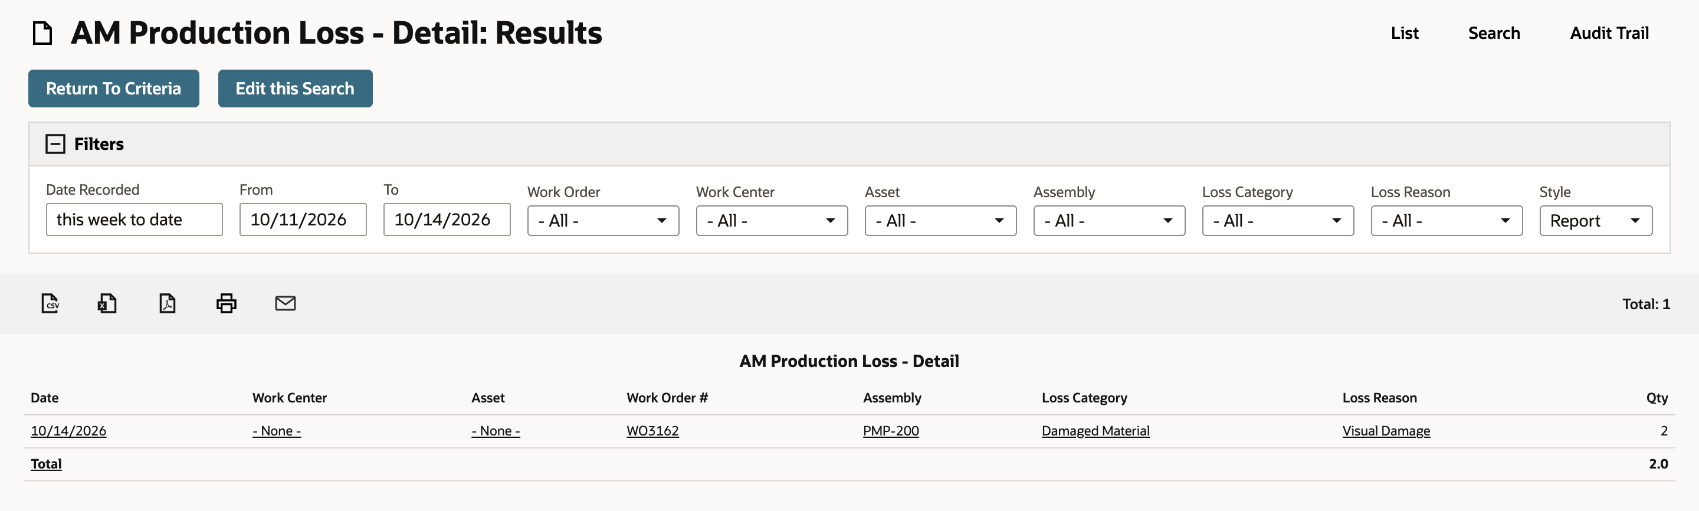Open the Visual Damage reason link
1699x511 pixels.
pos(1386,431)
